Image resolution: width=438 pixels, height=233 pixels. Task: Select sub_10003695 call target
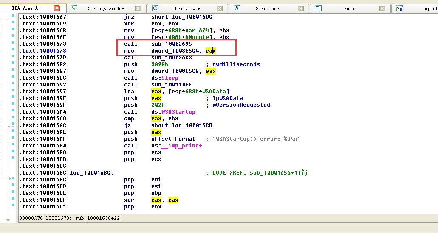(172, 44)
